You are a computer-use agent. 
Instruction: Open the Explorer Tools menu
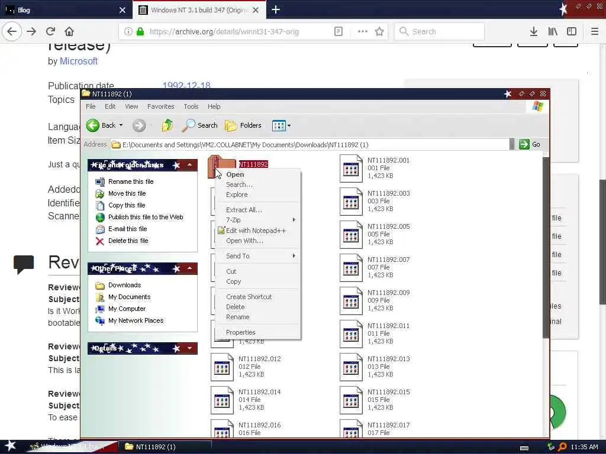[x=191, y=106]
